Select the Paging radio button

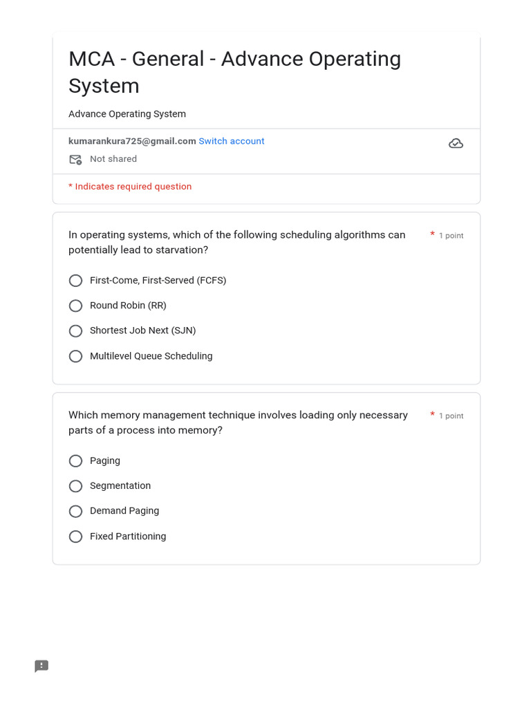(76, 461)
